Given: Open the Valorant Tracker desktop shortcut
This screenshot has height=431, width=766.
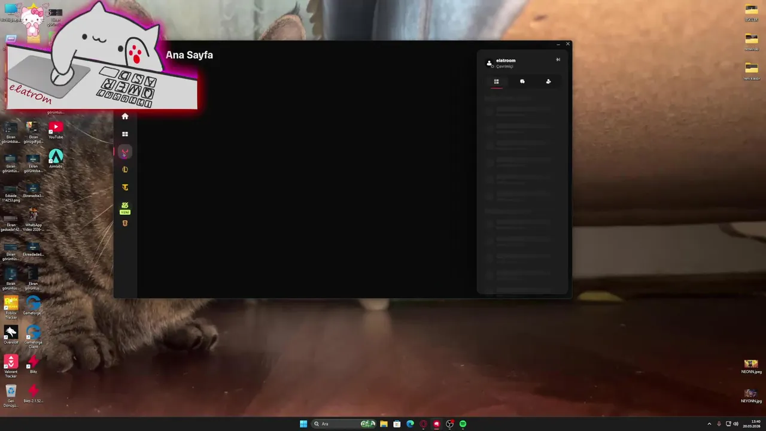Looking at the screenshot, I should (x=11, y=366).
